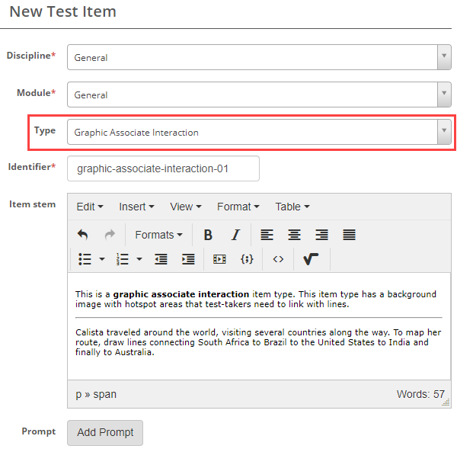
Task: Open the Module dropdown
Action: (x=259, y=95)
